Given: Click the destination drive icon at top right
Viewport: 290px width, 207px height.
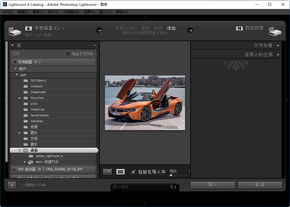Looking at the screenshot, I should tap(275, 31).
